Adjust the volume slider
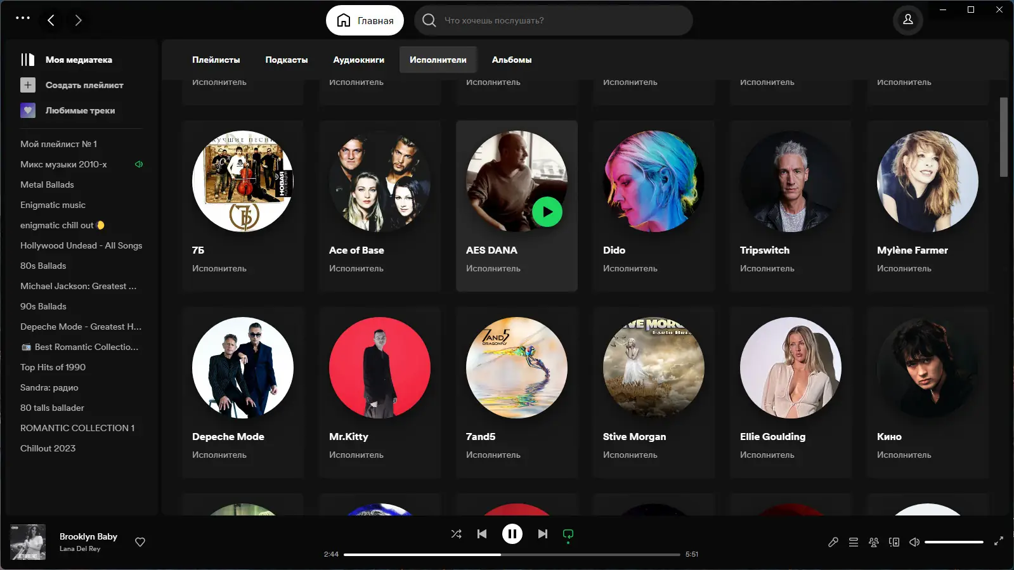Image resolution: width=1014 pixels, height=570 pixels. point(954,542)
